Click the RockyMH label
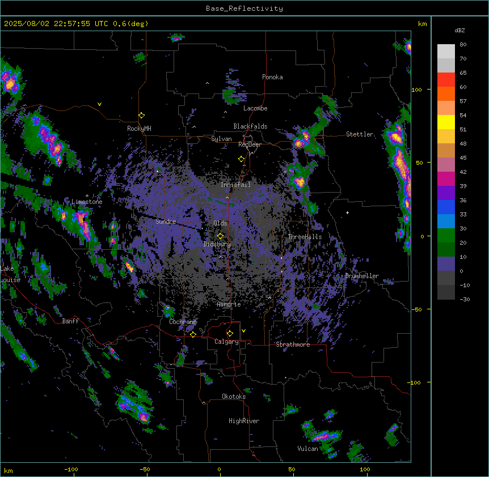This screenshot has height=477, width=489. coord(139,129)
